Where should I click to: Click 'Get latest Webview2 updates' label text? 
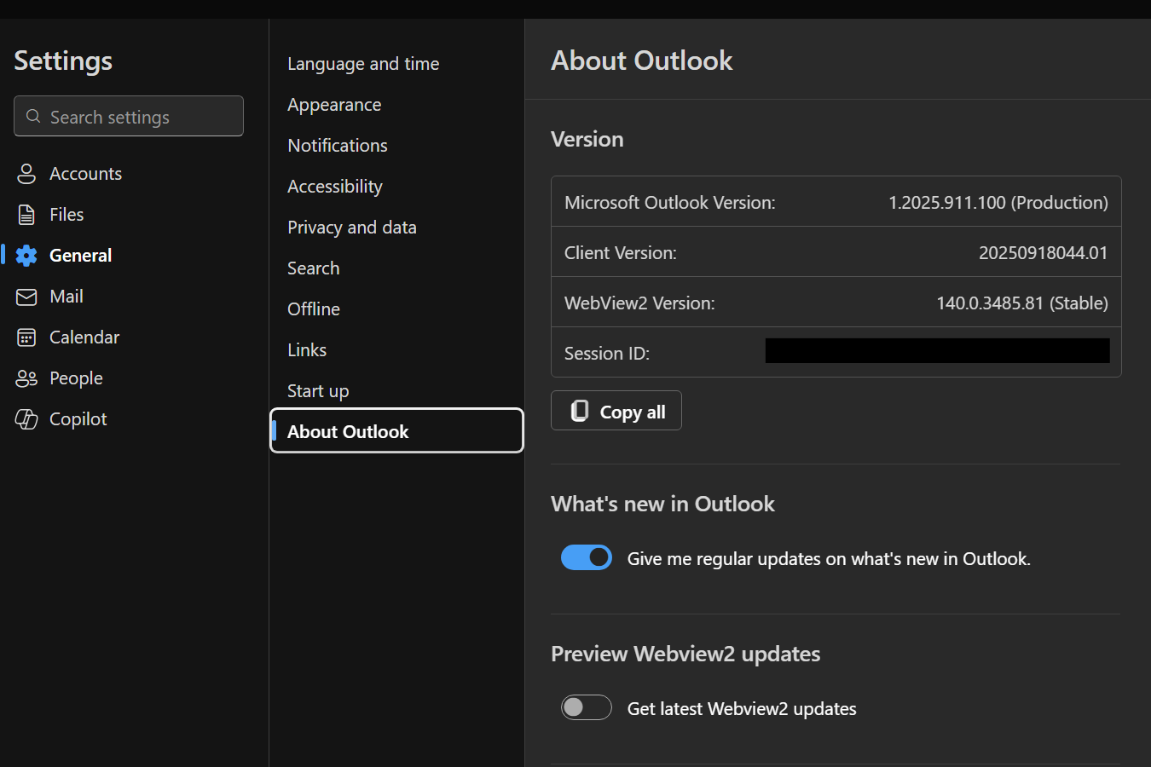pyautogui.click(x=742, y=709)
